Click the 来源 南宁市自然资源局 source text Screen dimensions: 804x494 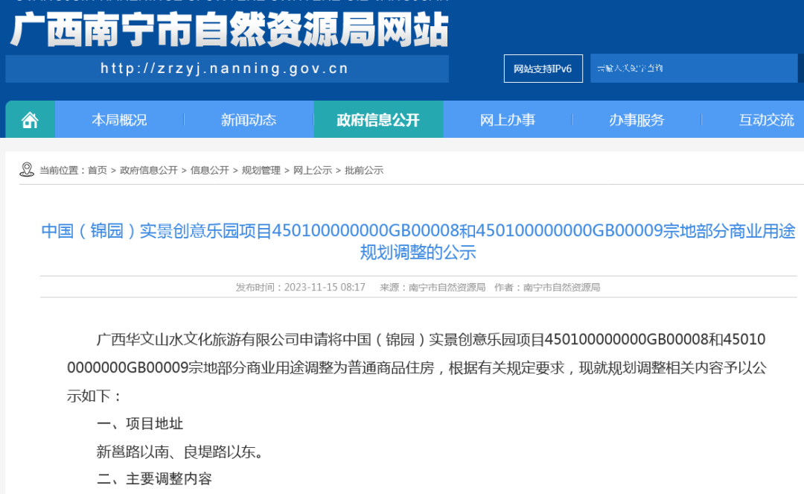433,288
